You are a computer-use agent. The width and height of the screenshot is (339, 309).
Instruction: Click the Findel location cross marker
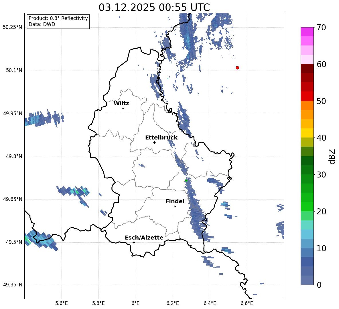175,206
